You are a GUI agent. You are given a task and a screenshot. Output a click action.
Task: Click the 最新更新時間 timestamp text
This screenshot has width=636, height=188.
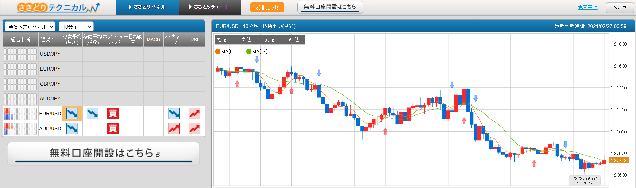click(590, 26)
